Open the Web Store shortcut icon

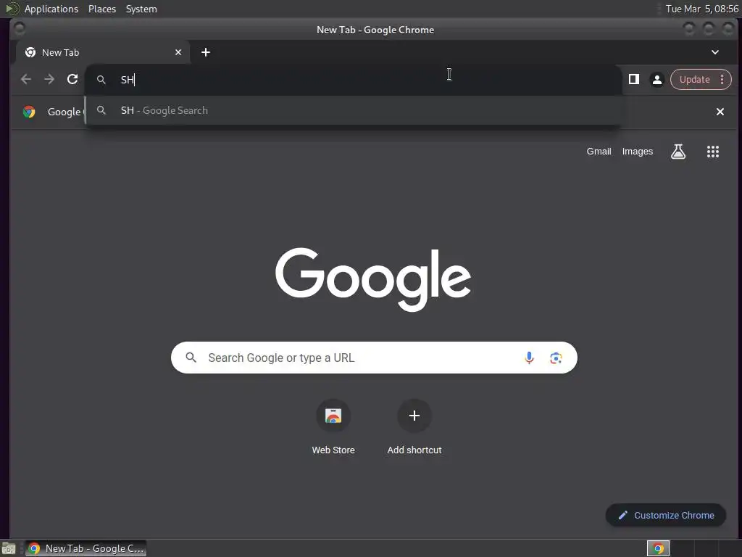333,416
